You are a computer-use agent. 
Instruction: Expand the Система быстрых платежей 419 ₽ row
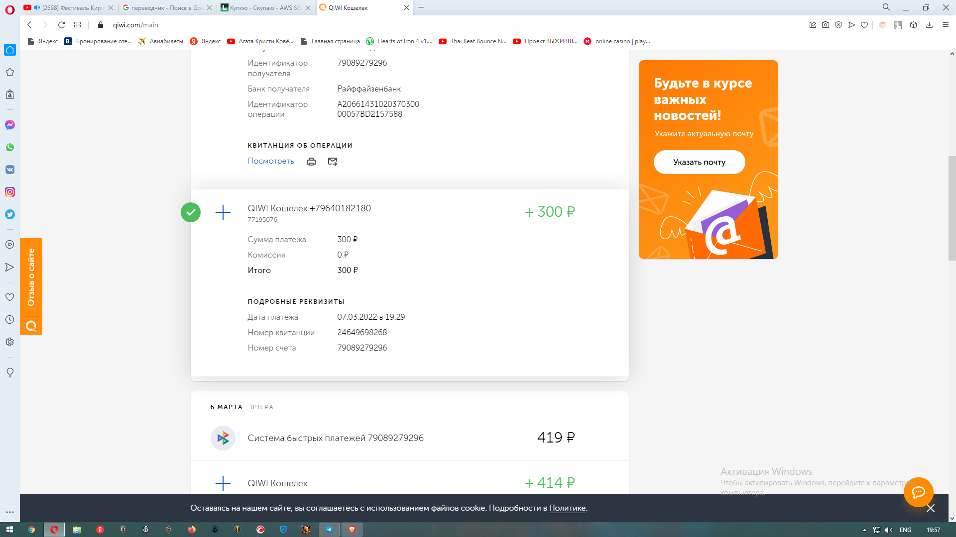pos(409,438)
